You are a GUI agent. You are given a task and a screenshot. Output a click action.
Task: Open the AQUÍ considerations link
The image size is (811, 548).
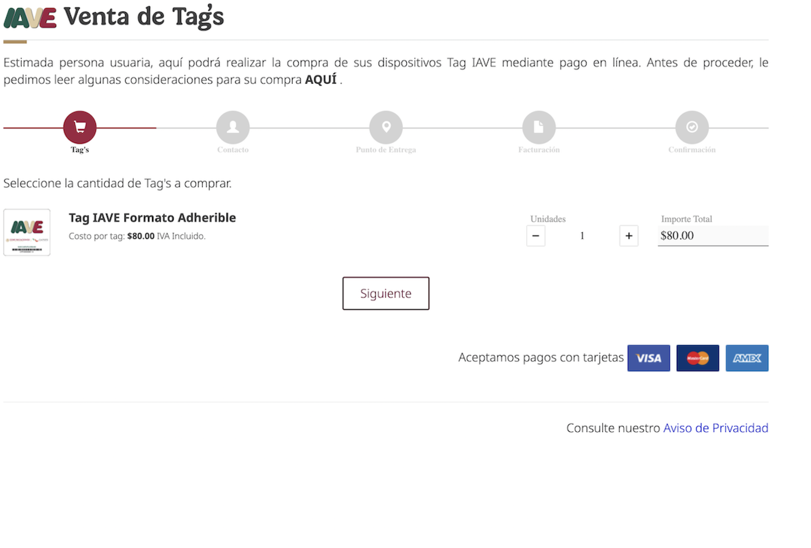(x=321, y=80)
